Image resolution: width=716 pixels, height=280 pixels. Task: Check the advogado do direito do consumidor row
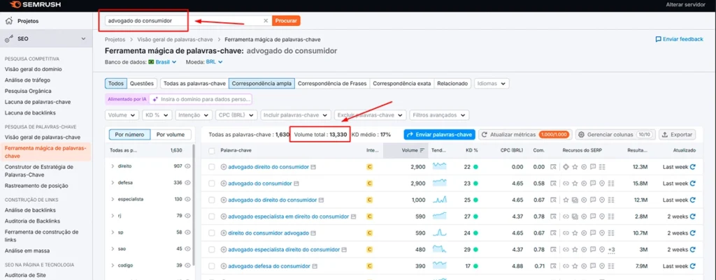click(211, 200)
